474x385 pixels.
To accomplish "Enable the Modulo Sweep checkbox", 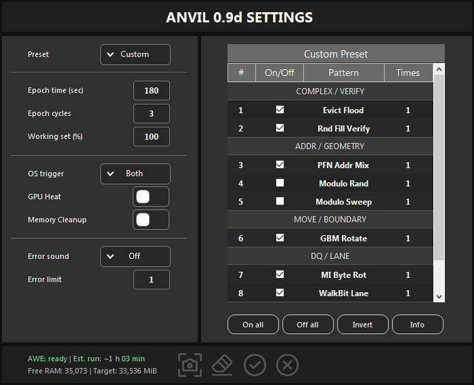I will [280, 201].
